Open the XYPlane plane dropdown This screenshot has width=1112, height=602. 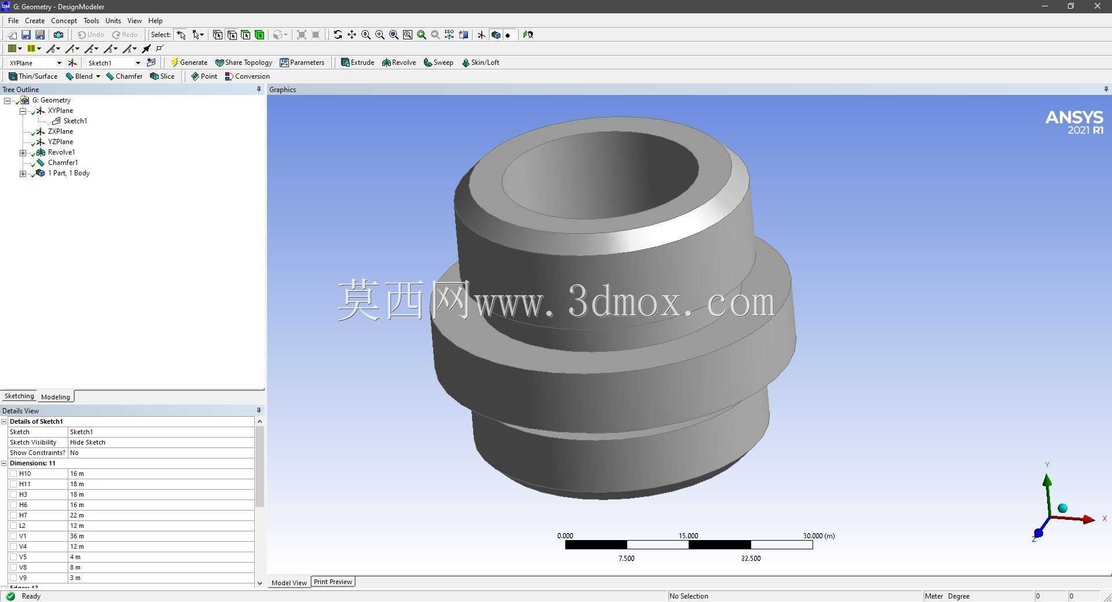pyautogui.click(x=58, y=63)
